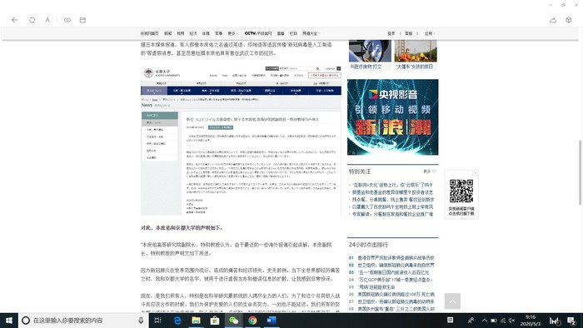This screenshot has height=328, width=583.
Task: Click the back-to-top arrow button
Action: tap(452, 301)
